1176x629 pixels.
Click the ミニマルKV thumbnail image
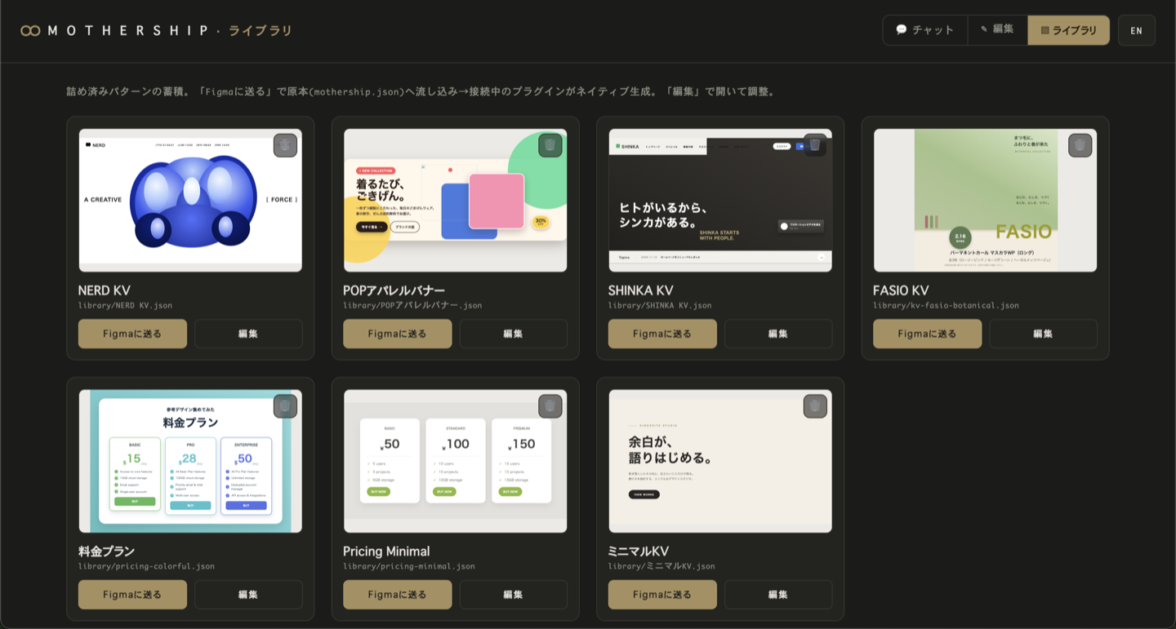pyautogui.click(x=720, y=461)
